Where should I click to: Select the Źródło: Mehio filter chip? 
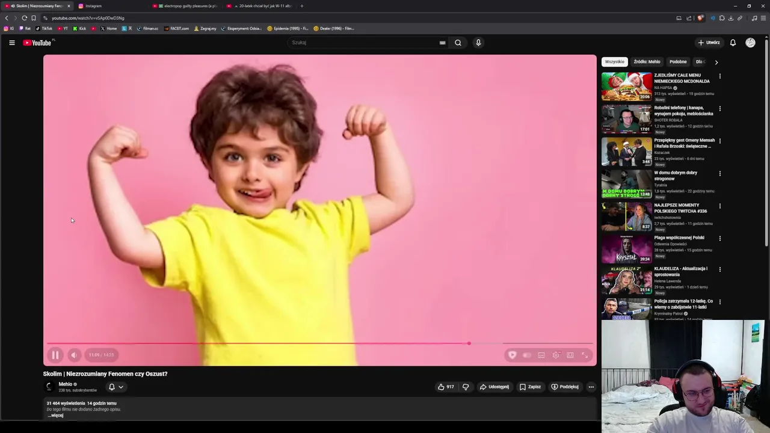tap(647, 62)
